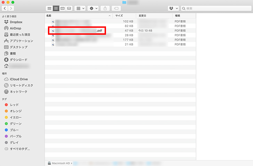Image resolution: width=253 pixels, height=166 pixels.
Task: Open 最近使った項目 in the sidebar
Action: tap(17, 34)
